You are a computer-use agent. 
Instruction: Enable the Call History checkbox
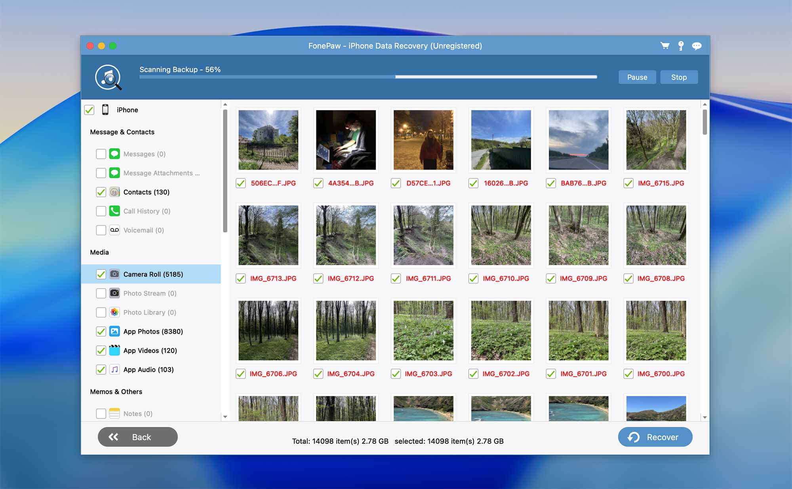point(101,211)
